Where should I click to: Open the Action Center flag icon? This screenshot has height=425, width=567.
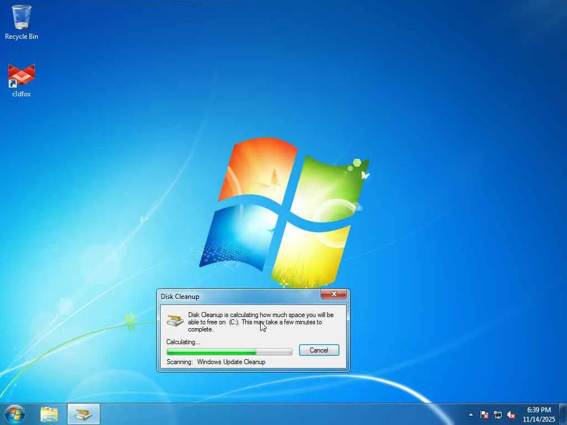pos(484,414)
